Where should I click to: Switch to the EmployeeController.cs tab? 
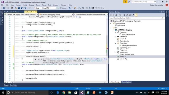(12, 12)
